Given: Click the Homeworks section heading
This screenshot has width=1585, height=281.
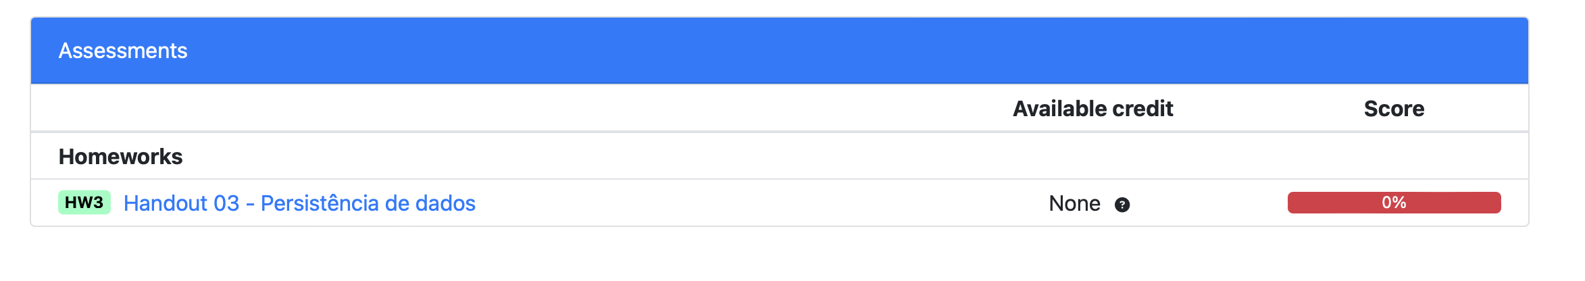Looking at the screenshot, I should (x=120, y=157).
